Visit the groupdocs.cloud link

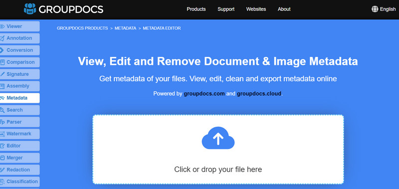click(x=259, y=94)
